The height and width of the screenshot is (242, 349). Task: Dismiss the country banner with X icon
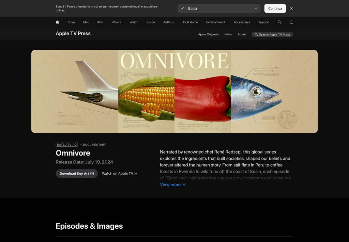(x=292, y=9)
